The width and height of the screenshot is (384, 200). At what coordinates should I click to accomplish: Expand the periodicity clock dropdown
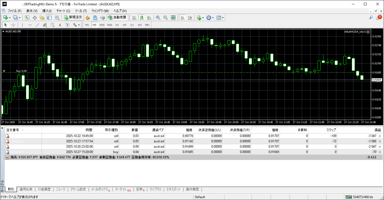tap(213, 18)
